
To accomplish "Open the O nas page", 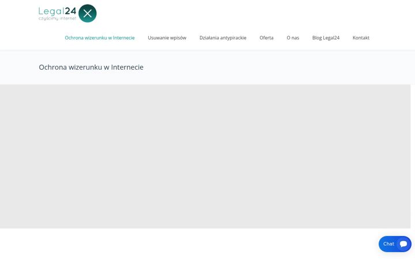I will coord(293,38).
